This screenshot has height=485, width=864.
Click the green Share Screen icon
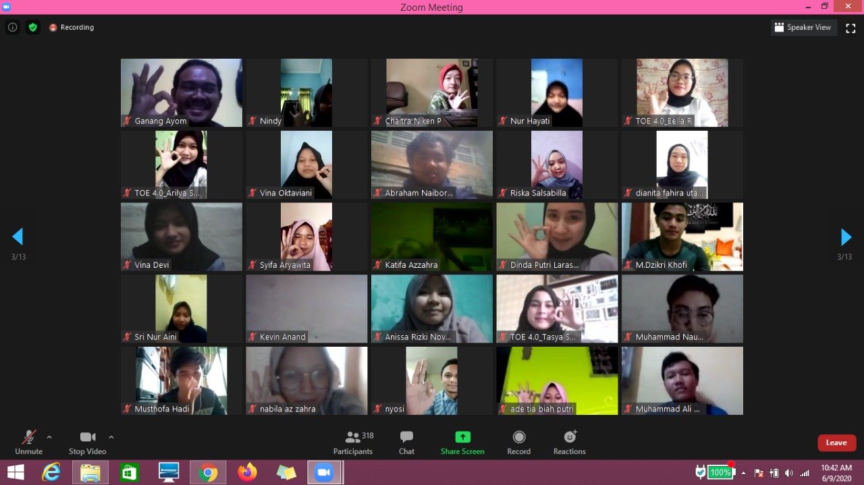pyautogui.click(x=462, y=437)
